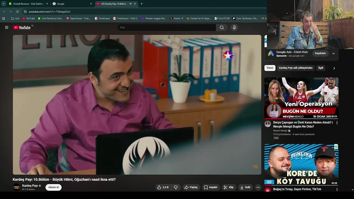Open the kick bookmark folder
354x199 pixels.
click(x=15, y=19)
